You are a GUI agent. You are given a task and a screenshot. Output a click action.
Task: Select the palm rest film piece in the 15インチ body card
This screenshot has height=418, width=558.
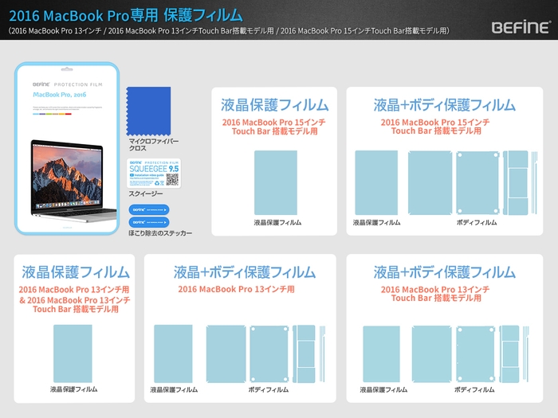coord(515,182)
